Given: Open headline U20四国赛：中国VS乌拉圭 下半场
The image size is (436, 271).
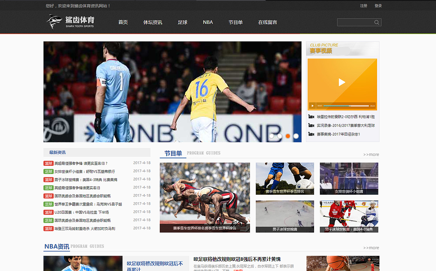Looking at the screenshot, I should (x=82, y=212).
